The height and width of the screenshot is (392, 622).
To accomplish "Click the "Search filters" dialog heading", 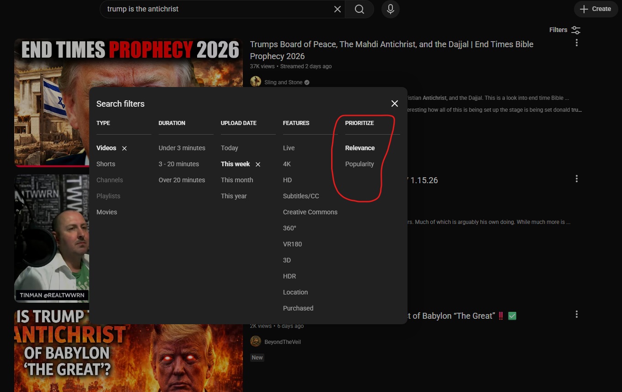I will tap(120, 103).
